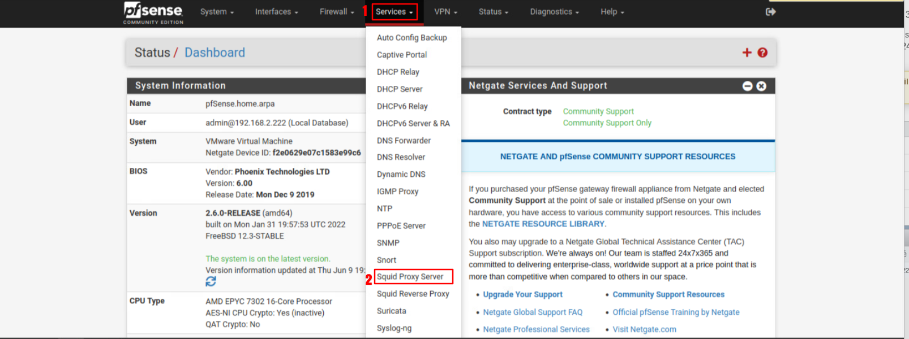Minimize the Netgate Services And Support widget
Viewport: 909px width, 339px height.
(747, 86)
